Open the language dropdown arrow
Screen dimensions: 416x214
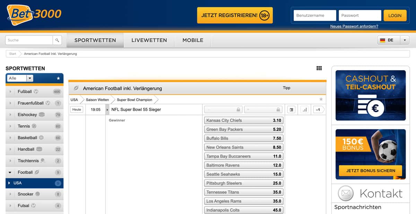(x=405, y=40)
